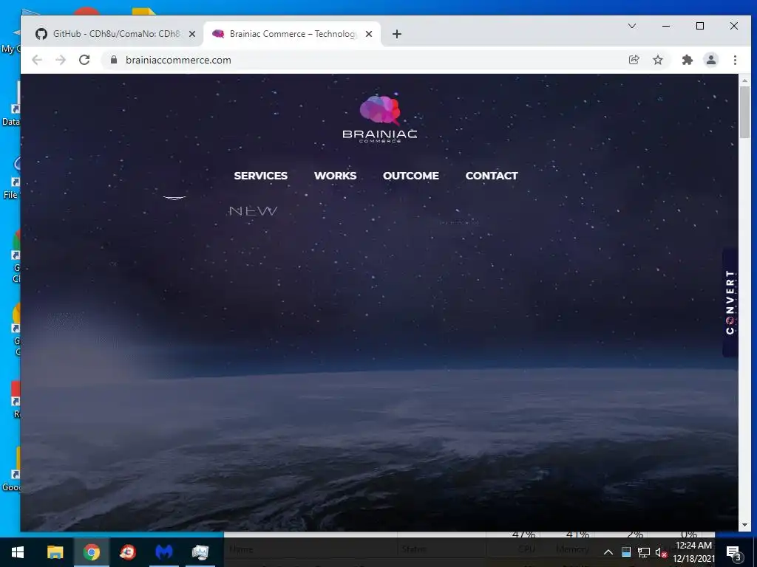Open the Chrome profile avatar
This screenshot has height=567, width=757.
[711, 60]
